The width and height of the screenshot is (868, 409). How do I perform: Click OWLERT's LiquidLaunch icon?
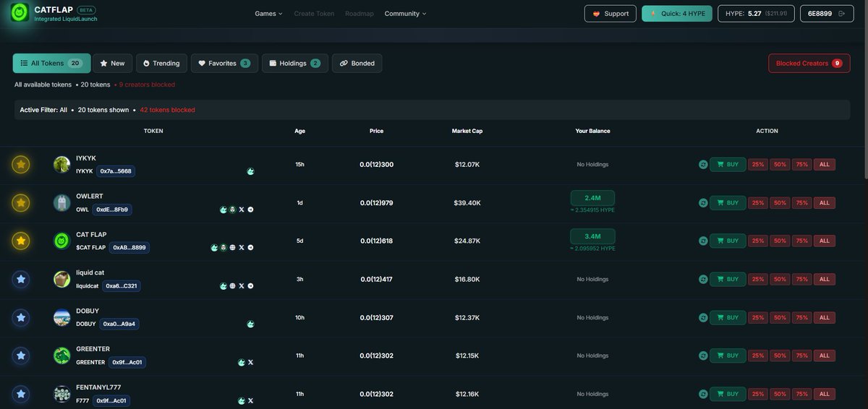coord(224,210)
